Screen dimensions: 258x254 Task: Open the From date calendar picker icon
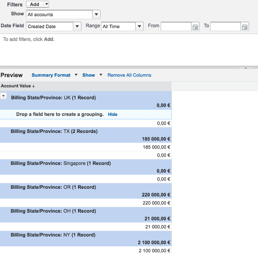tap(195, 26)
